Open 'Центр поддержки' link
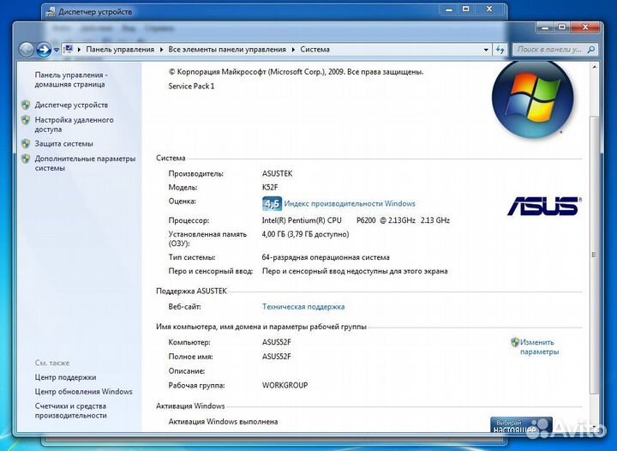 (x=65, y=377)
